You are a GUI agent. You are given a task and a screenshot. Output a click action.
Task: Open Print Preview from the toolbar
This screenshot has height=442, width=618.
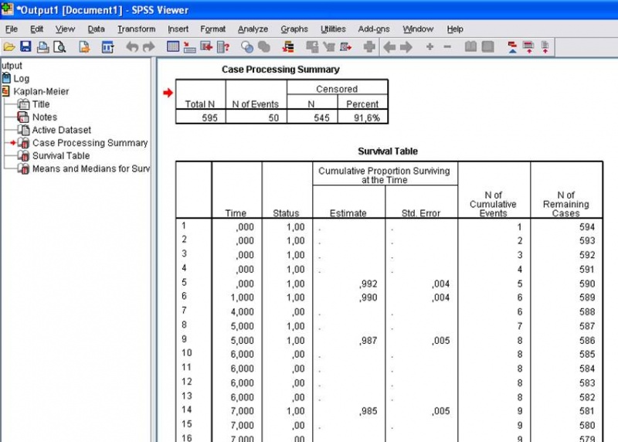59,47
